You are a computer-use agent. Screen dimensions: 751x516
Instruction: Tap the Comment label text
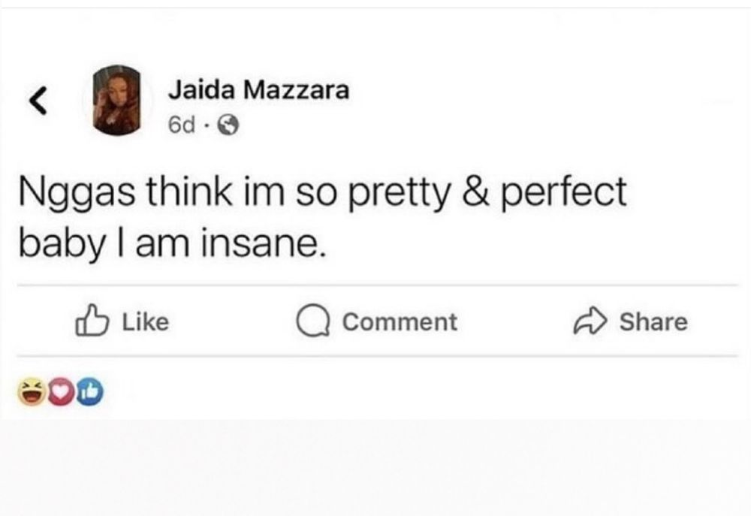(400, 321)
